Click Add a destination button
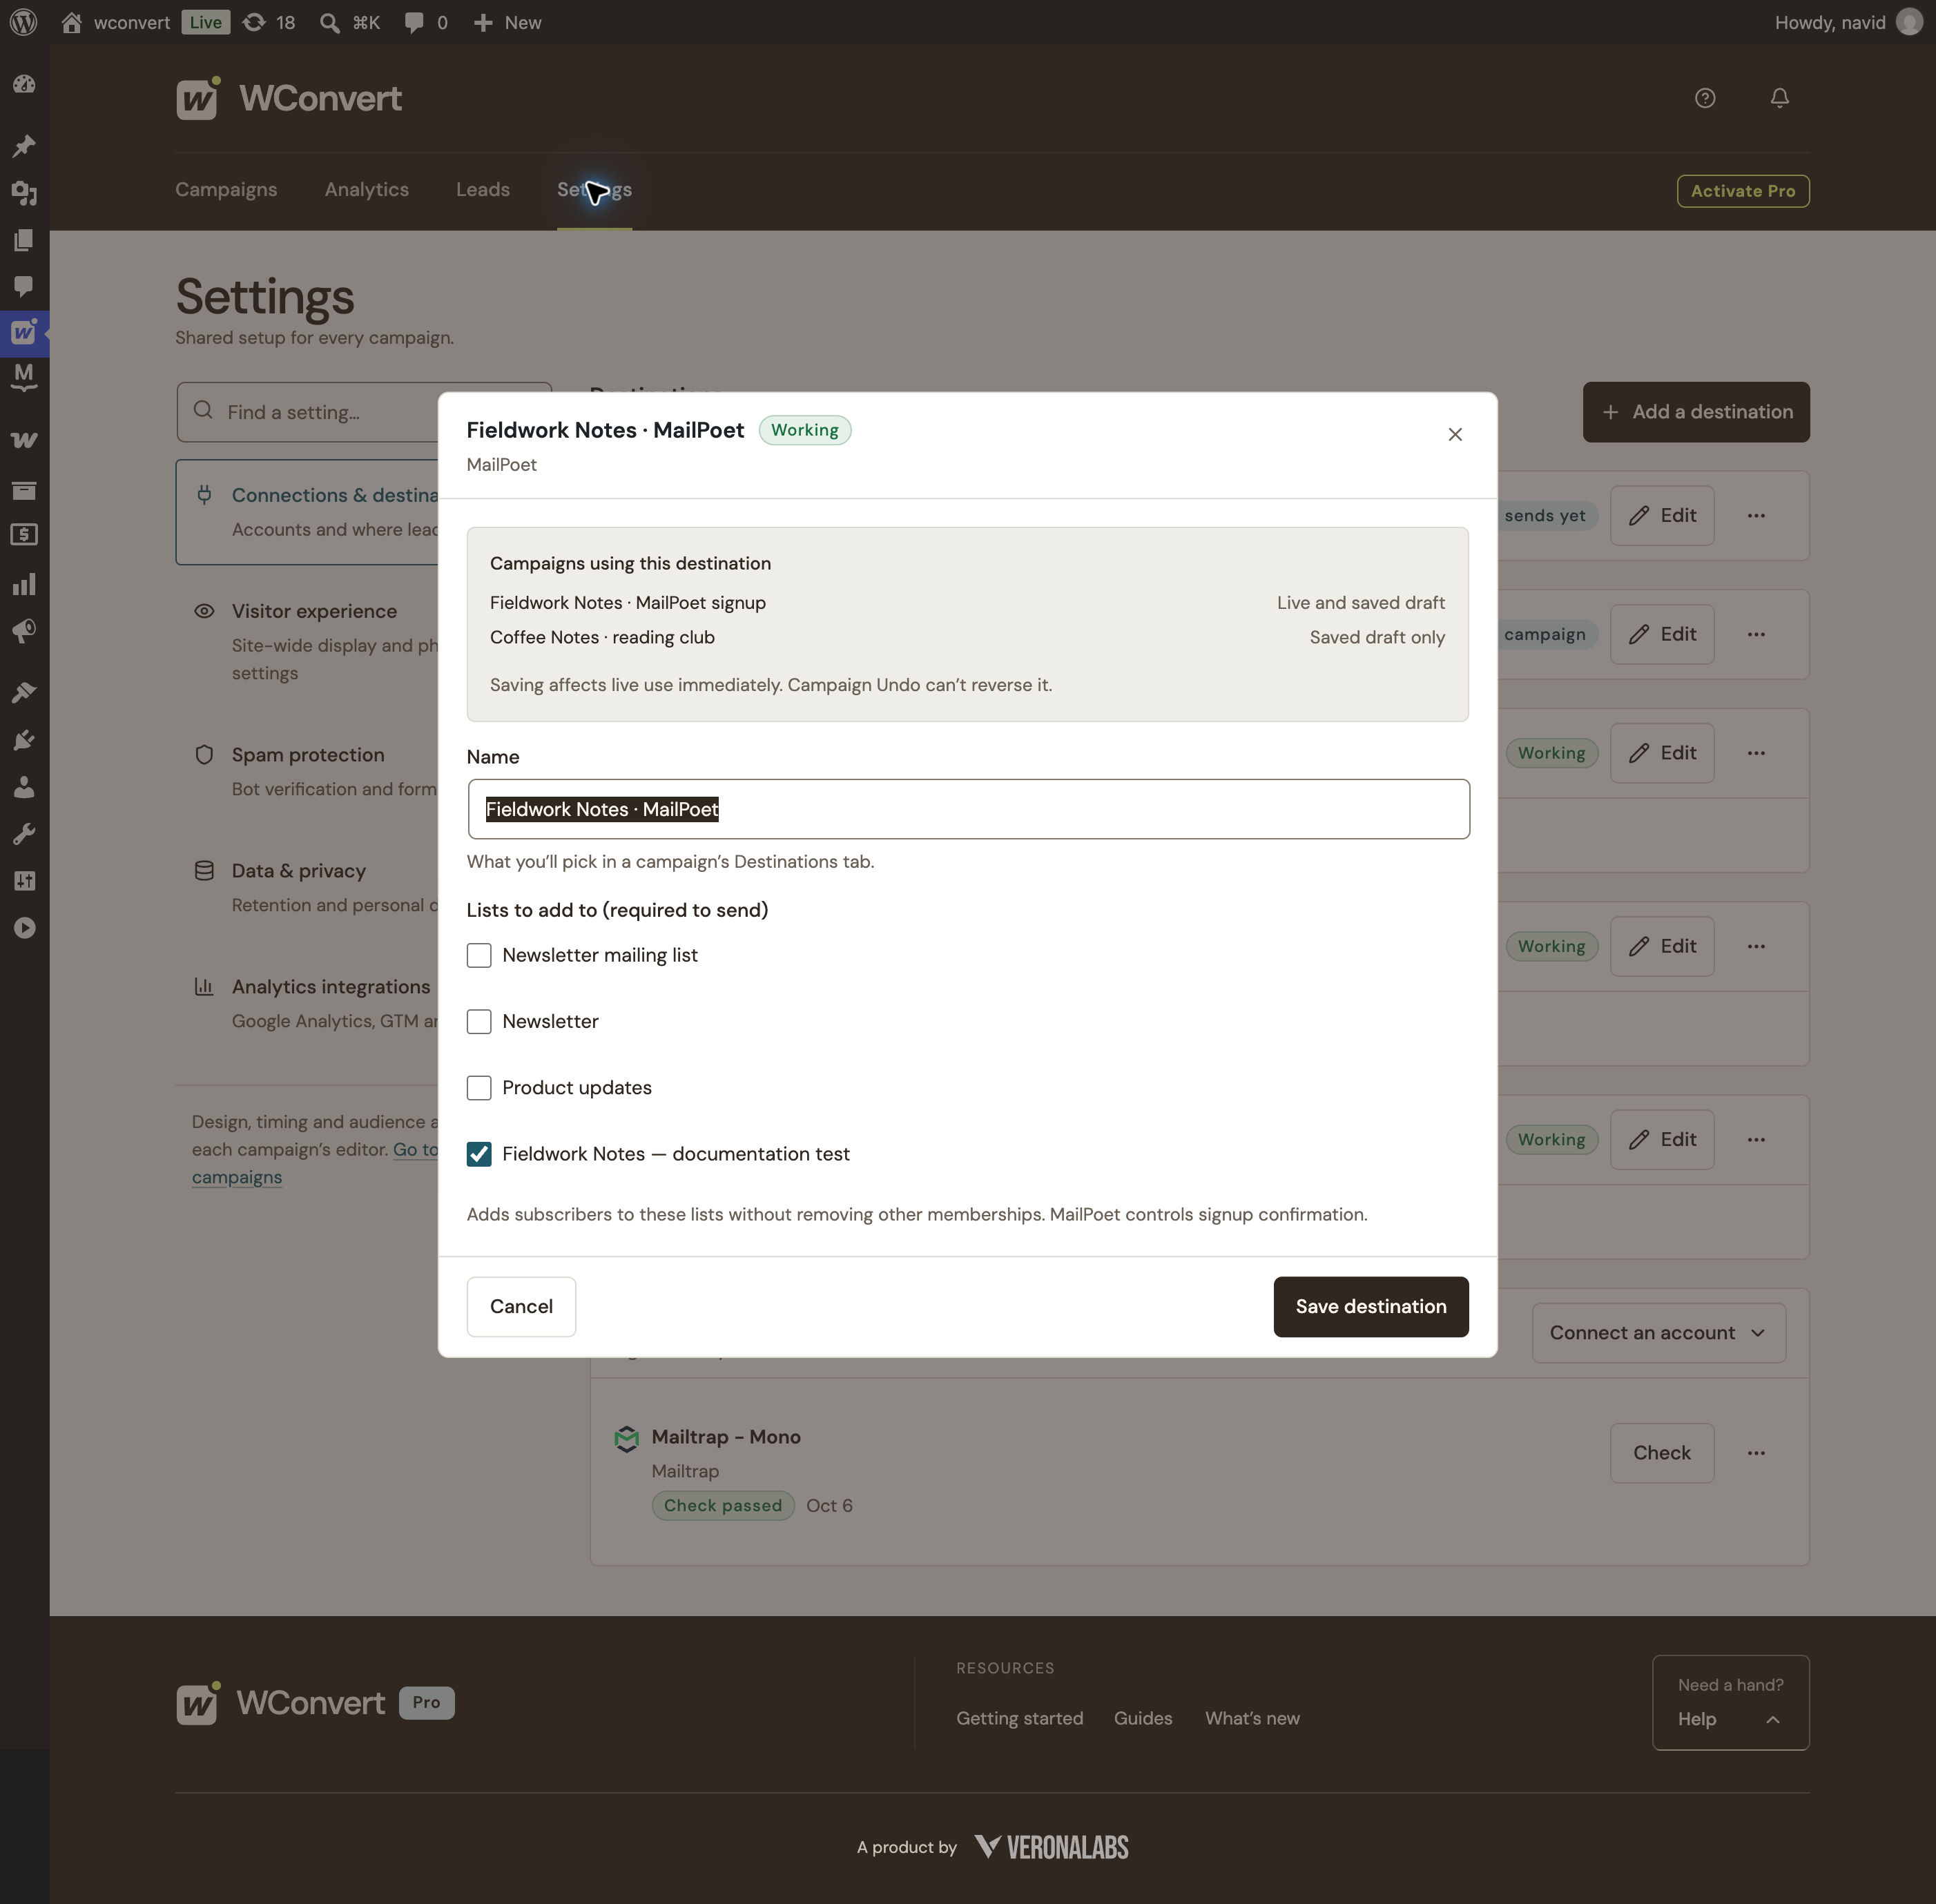The width and height of the screenshot is (1936, 1904). 1696,411
